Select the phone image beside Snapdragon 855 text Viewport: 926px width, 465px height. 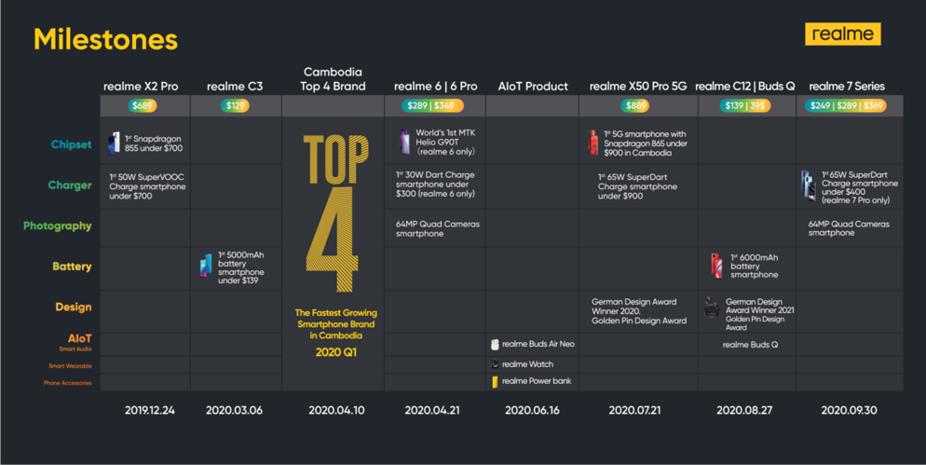tap(115, 143)
